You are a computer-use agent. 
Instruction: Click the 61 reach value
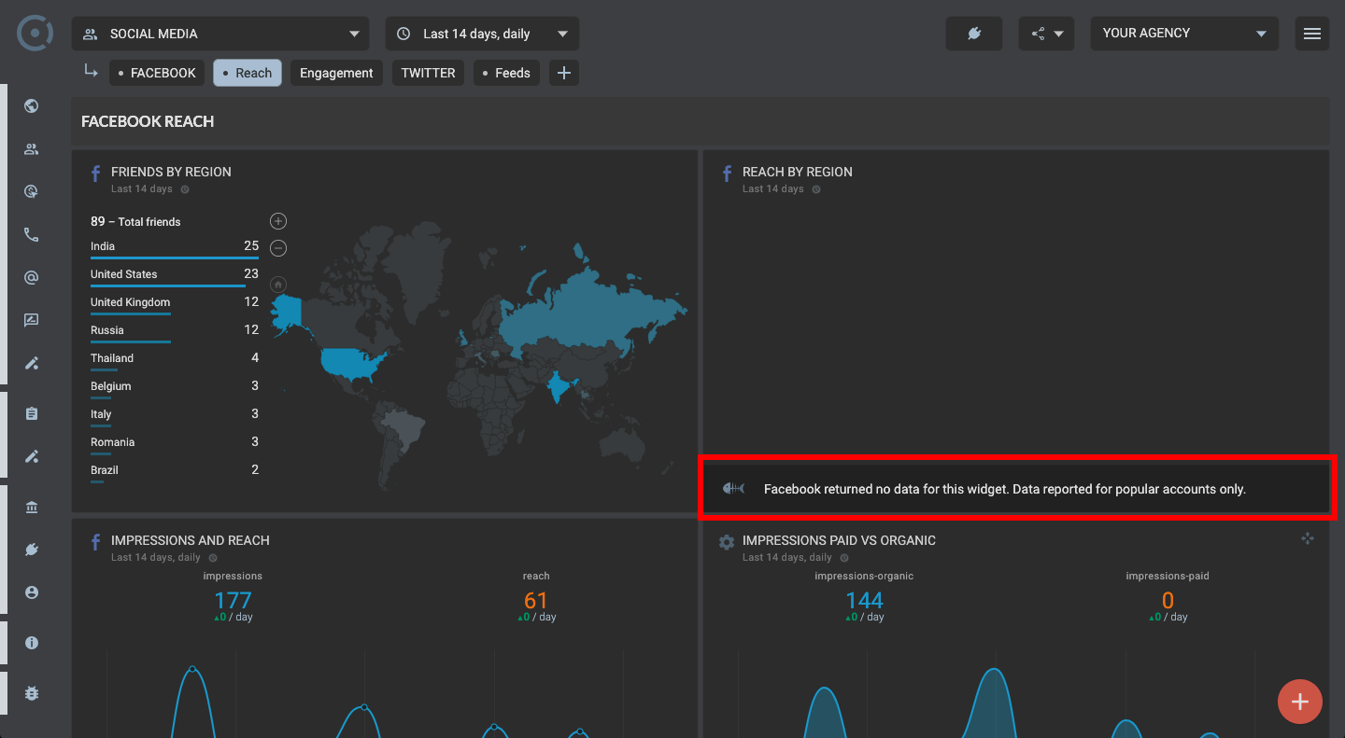(x=536, y=600)
